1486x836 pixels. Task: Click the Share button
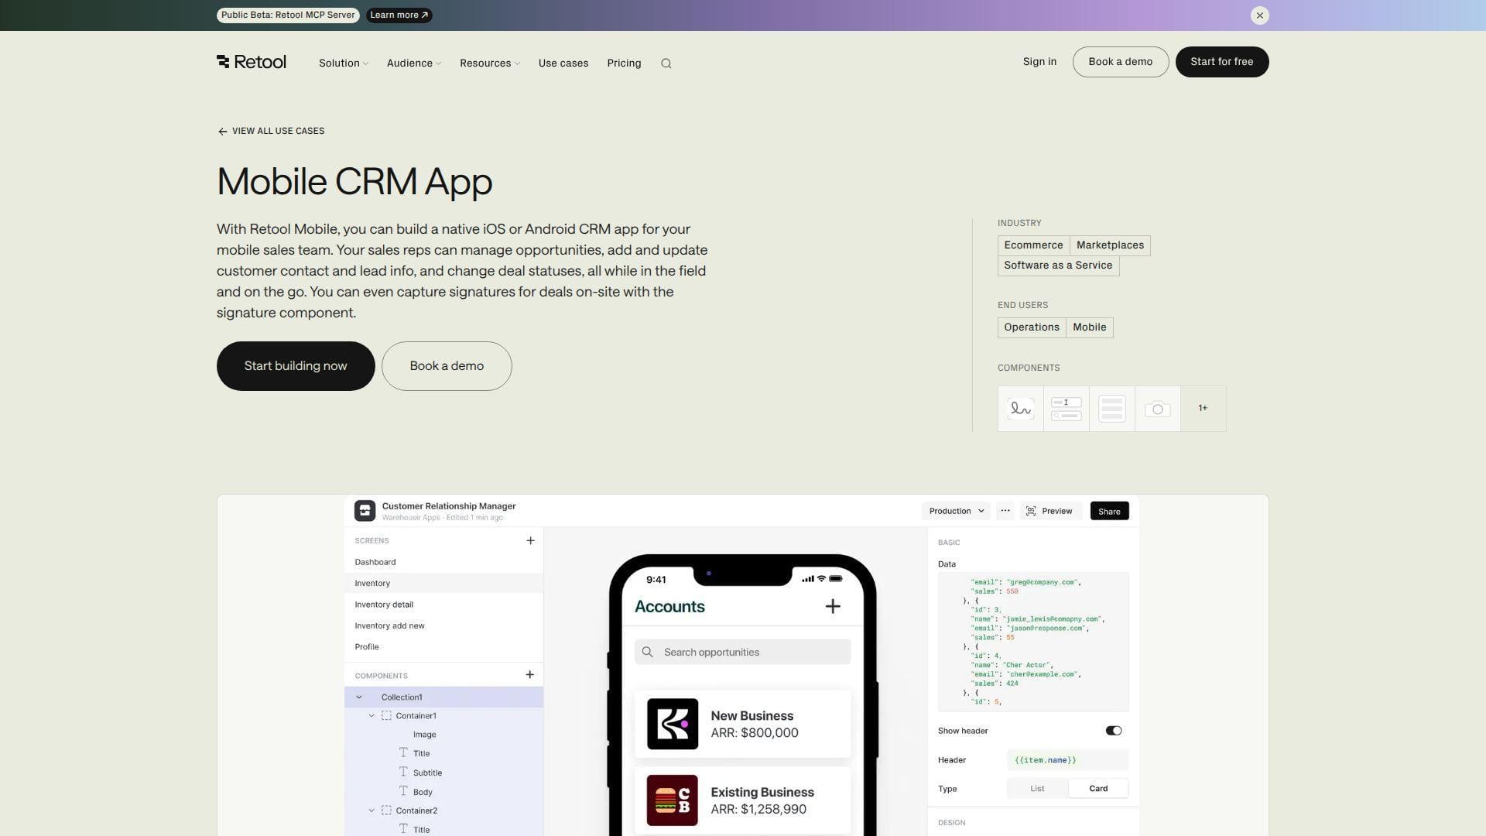(1109, 511)
